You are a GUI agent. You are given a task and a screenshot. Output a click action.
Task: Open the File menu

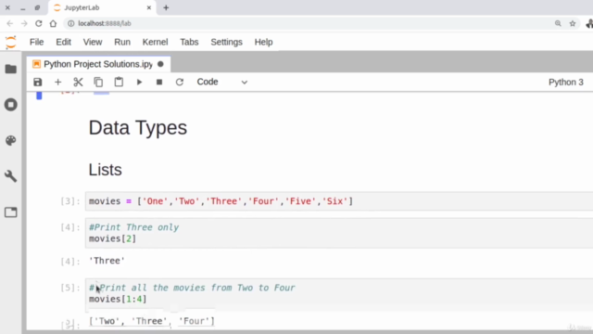click(37, 42)
